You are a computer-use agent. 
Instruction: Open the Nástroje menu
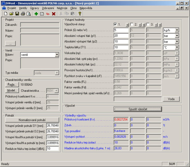tap(62, 8)
